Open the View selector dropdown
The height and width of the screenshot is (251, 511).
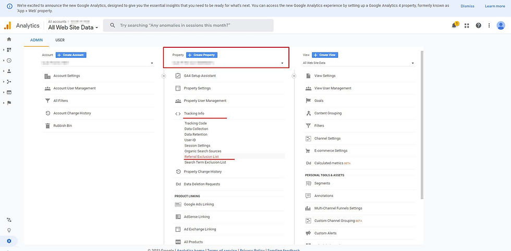(359, 63)
